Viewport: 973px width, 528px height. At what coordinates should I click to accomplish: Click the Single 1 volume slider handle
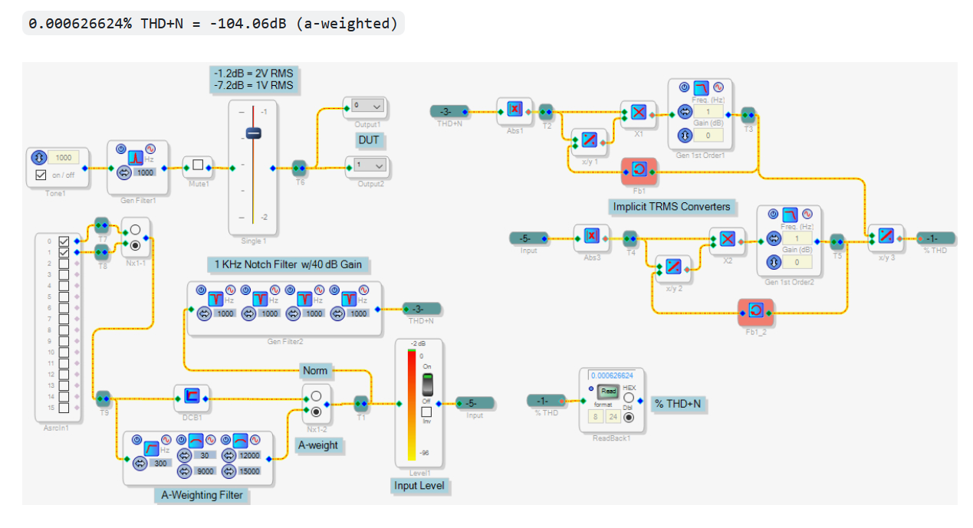[x=254, y=133]
